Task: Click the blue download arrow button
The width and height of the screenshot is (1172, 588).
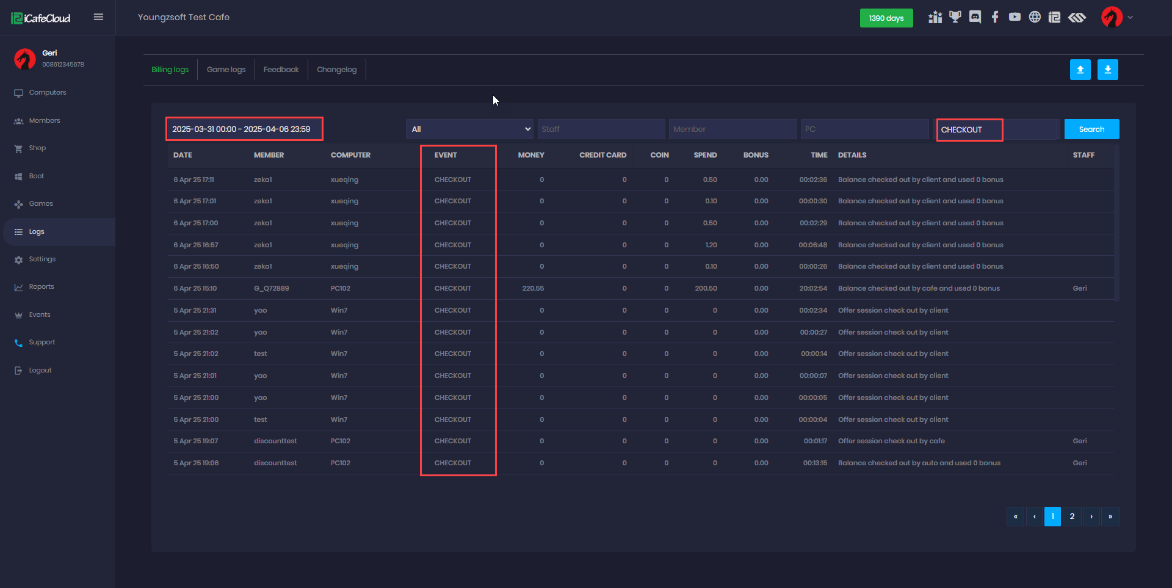Action: pyautogui.click(x=1107, y=70)
